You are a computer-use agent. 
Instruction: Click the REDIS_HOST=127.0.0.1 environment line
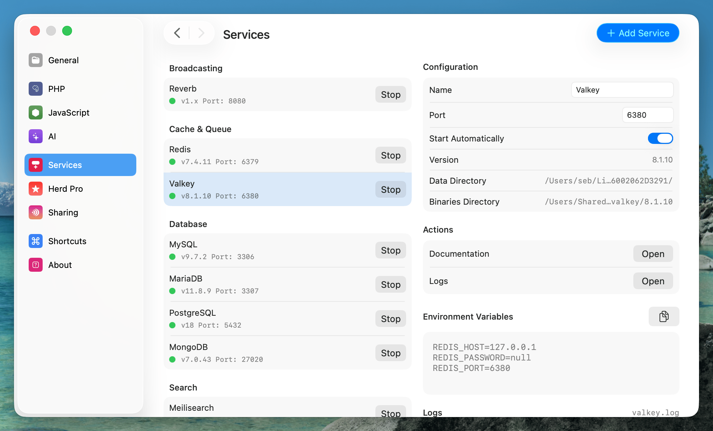click(484, 347)
